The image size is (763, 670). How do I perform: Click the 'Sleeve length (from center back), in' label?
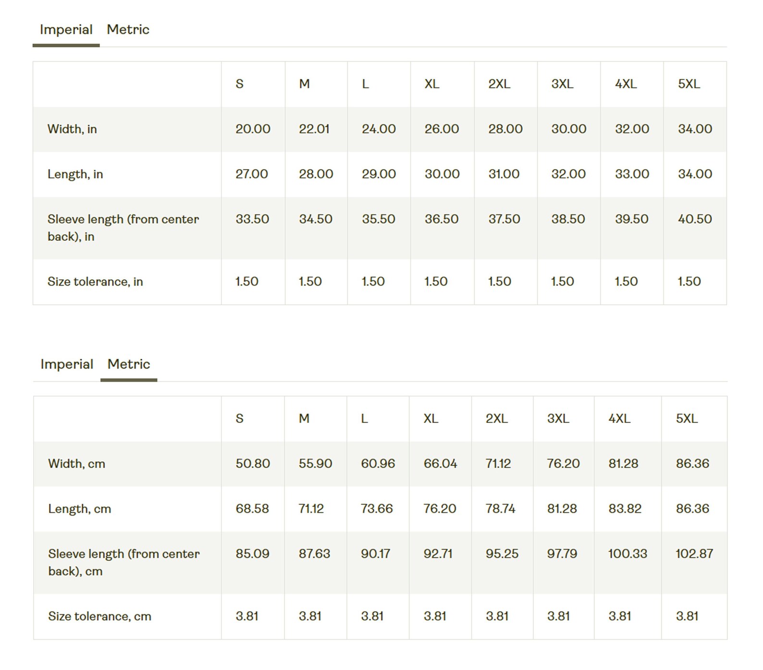click(123, 228)
